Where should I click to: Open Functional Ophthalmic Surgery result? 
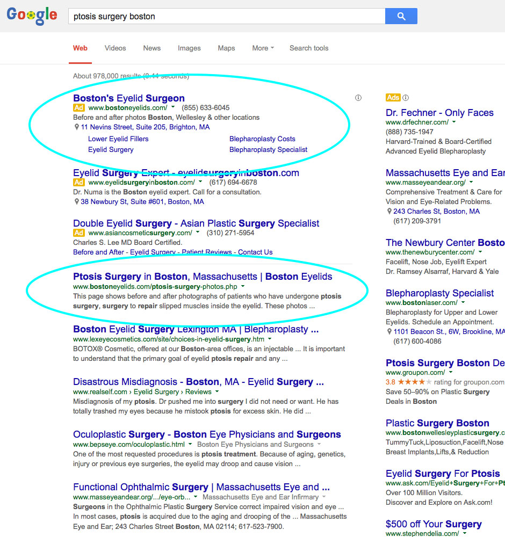click(201, 487)
